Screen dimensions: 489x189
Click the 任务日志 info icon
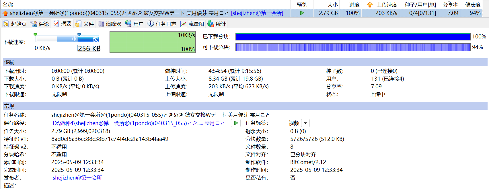[151, 24]
